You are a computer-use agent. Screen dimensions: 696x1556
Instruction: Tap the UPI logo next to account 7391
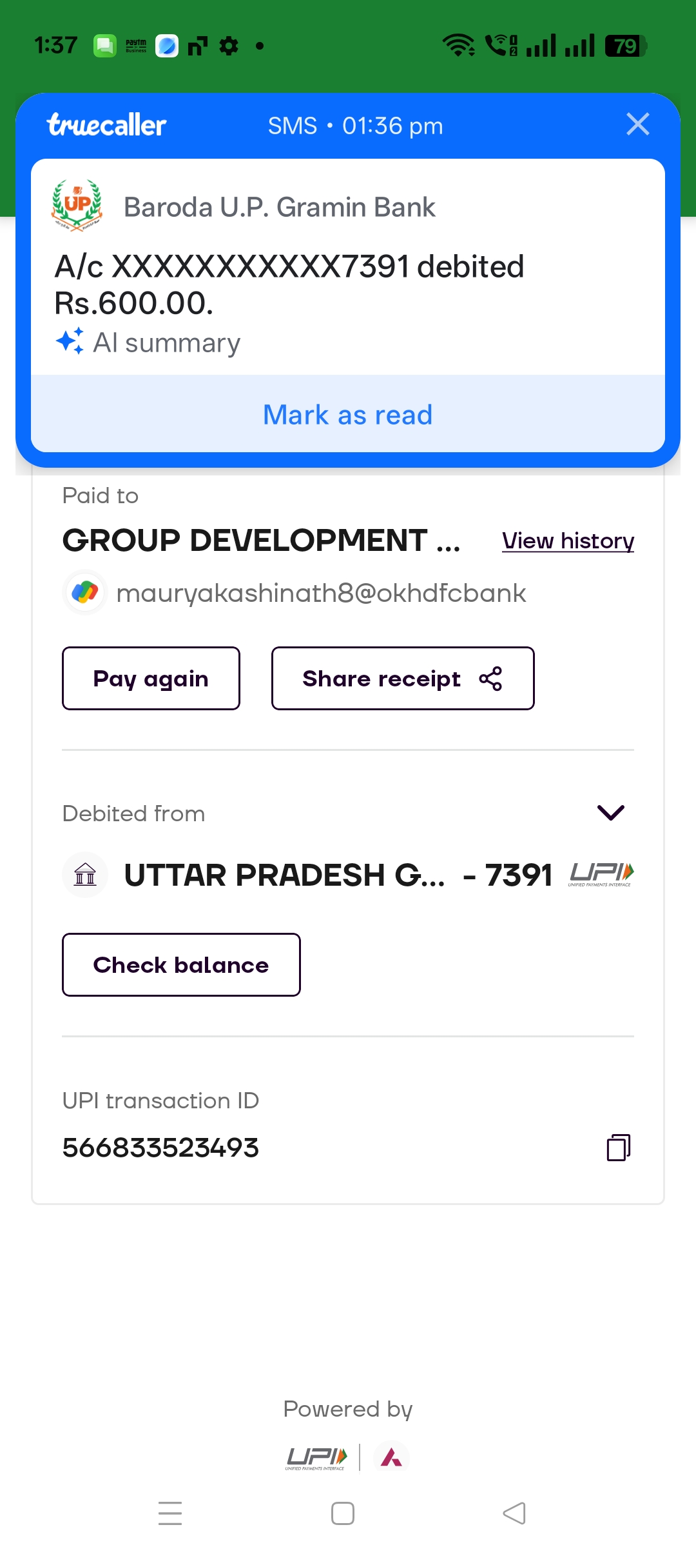click(601, 875)
